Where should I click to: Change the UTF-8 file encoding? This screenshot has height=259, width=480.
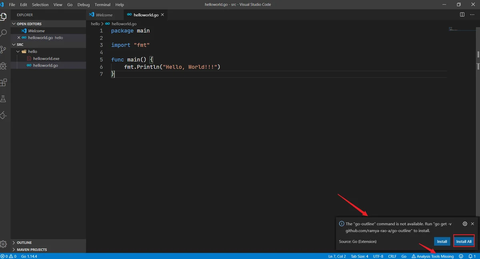(378, 256)
